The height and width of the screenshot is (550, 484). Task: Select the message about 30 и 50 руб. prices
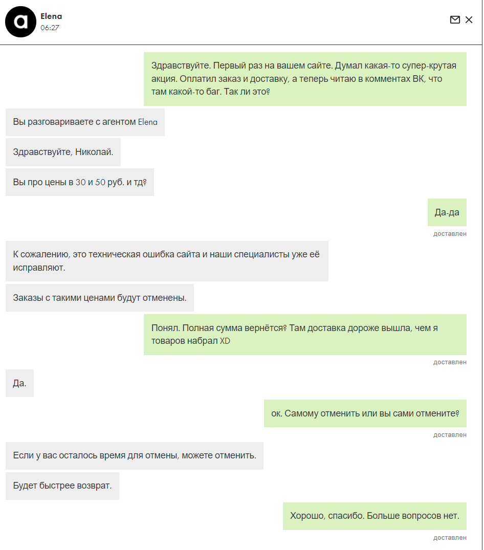80,183
